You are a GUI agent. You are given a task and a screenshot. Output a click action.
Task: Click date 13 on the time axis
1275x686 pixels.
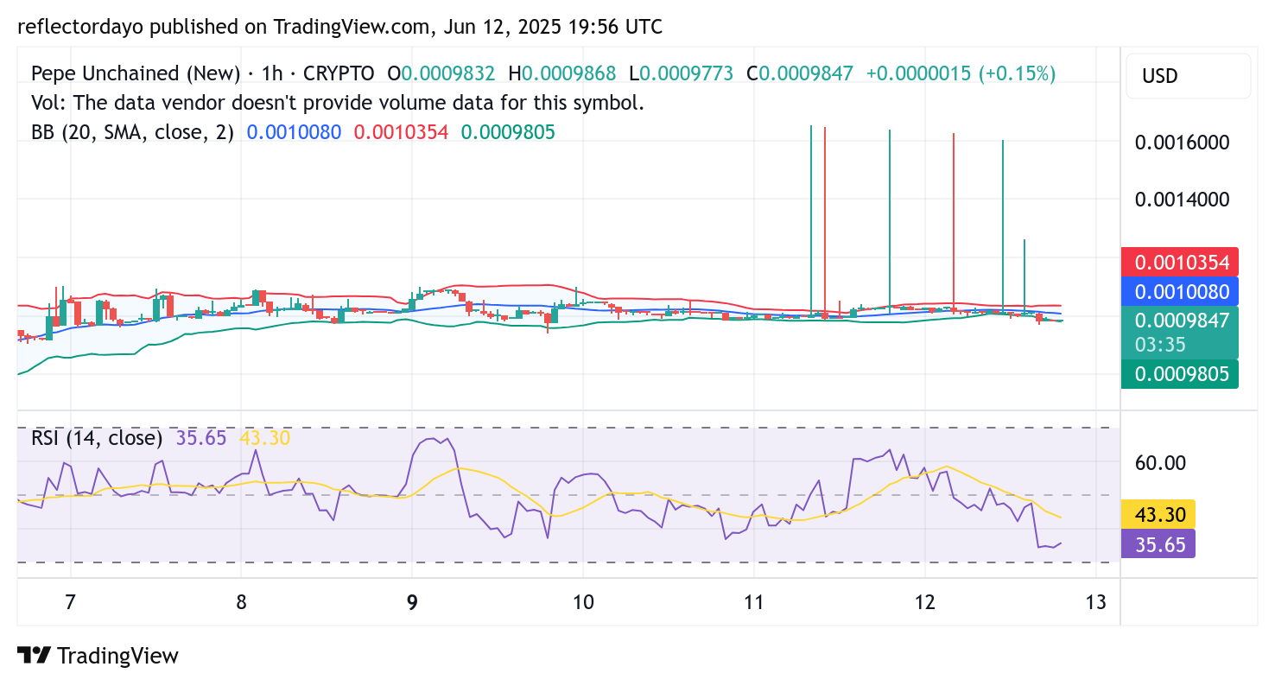coord(1095,601)
